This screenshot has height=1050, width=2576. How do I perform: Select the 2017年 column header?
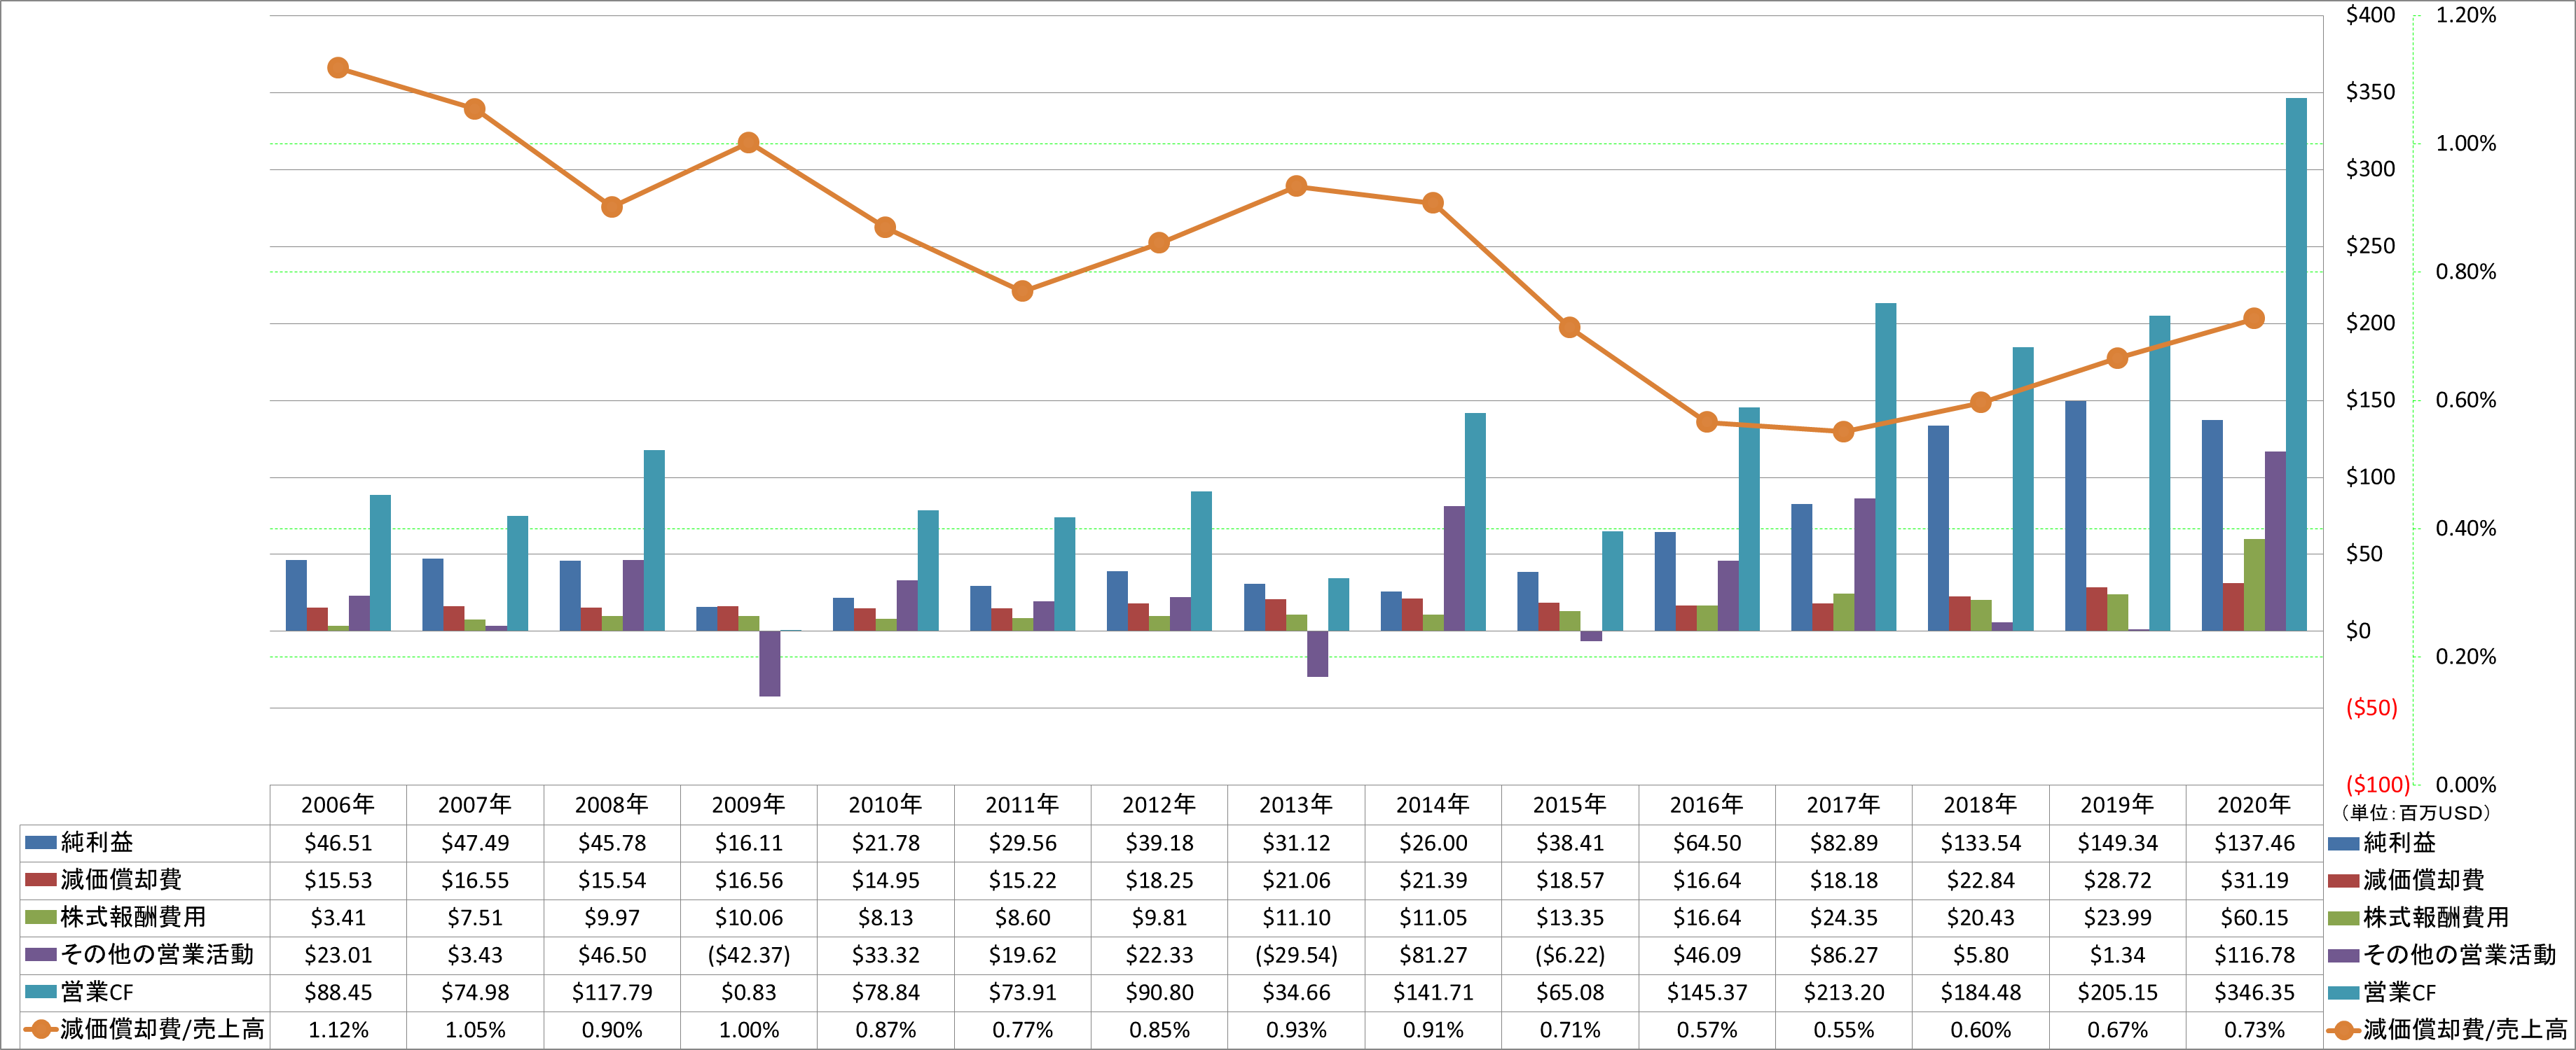pos(1843,804)
